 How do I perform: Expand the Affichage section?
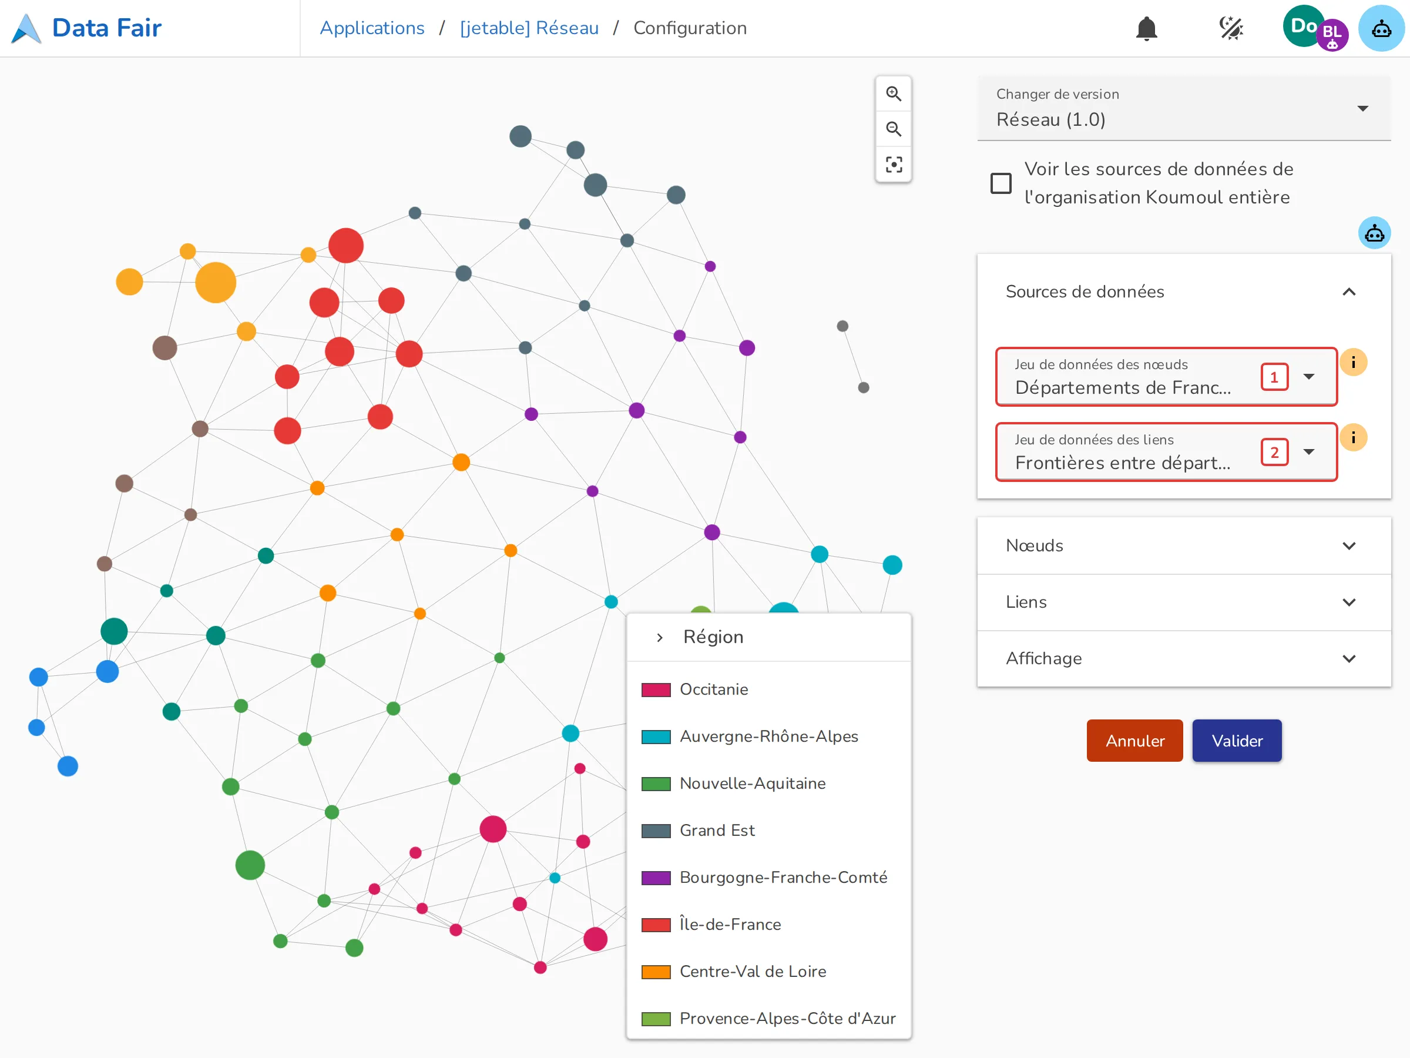[1184, 658]
